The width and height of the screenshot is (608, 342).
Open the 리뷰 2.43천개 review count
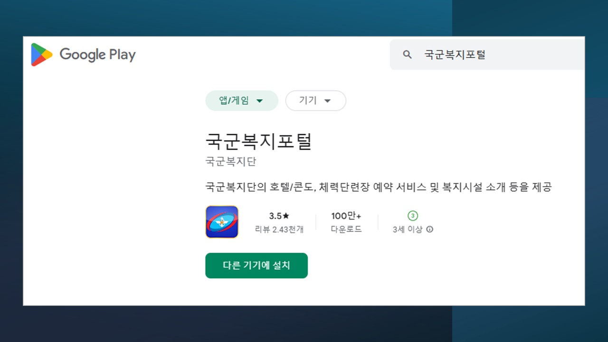[279, 229]
